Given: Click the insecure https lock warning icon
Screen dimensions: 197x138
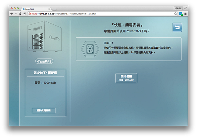Looking at the screenshot, I should click(x=30, y=14).
